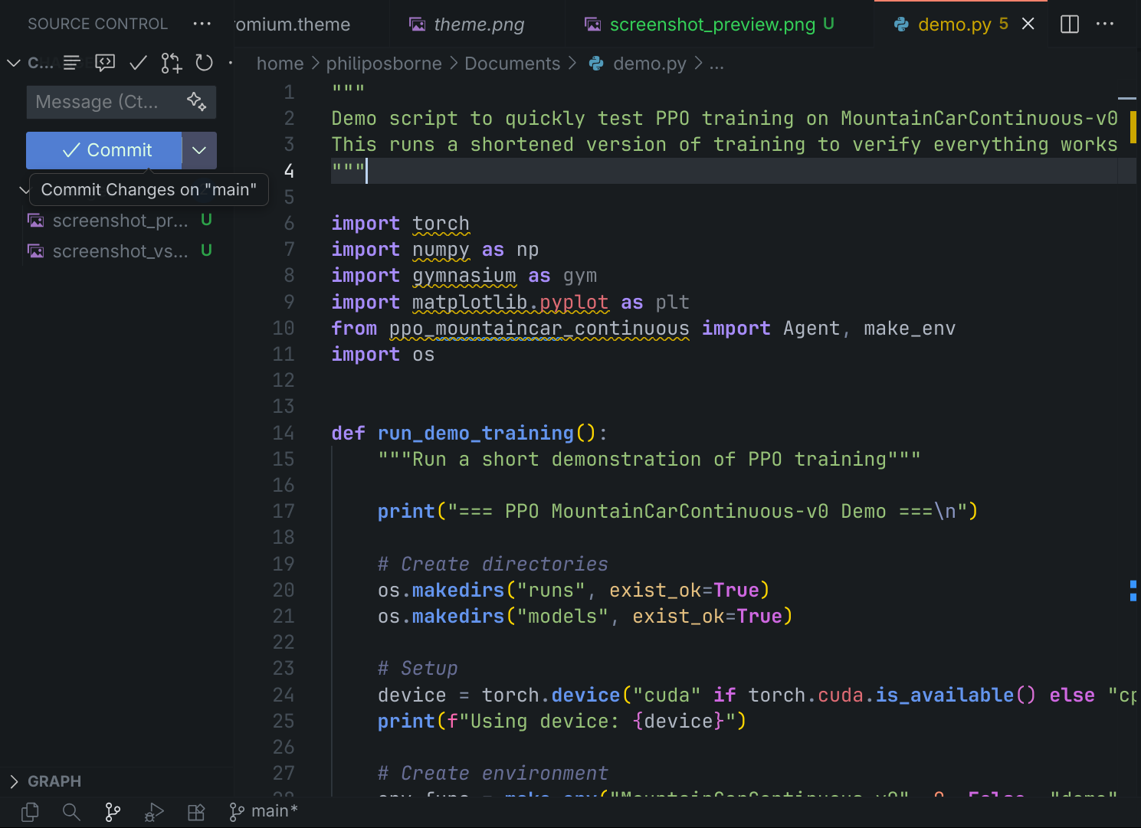Screen dimensions: 1141x828
Task: Click the commit message input field
Action: 121,102
